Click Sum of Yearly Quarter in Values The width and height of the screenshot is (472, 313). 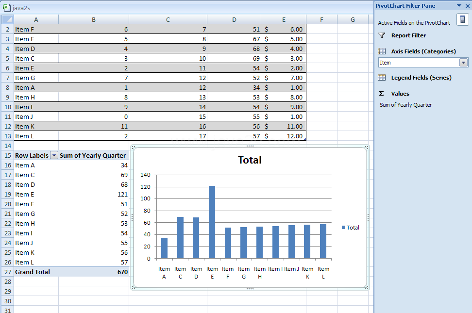405,105
